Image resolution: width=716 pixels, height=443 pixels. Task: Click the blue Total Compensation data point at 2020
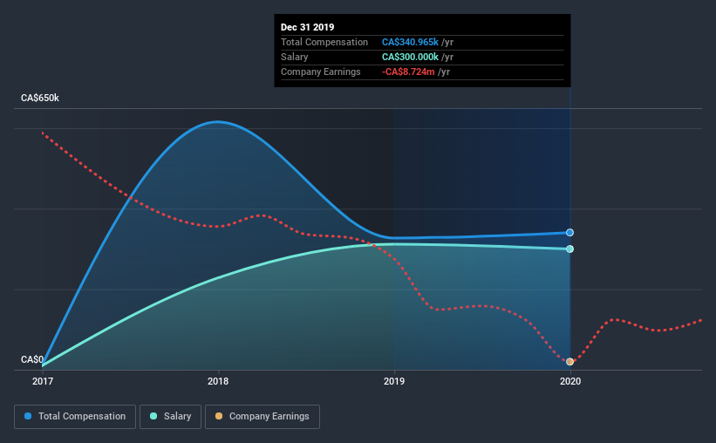pyautogui.click(x=569, y=233)
